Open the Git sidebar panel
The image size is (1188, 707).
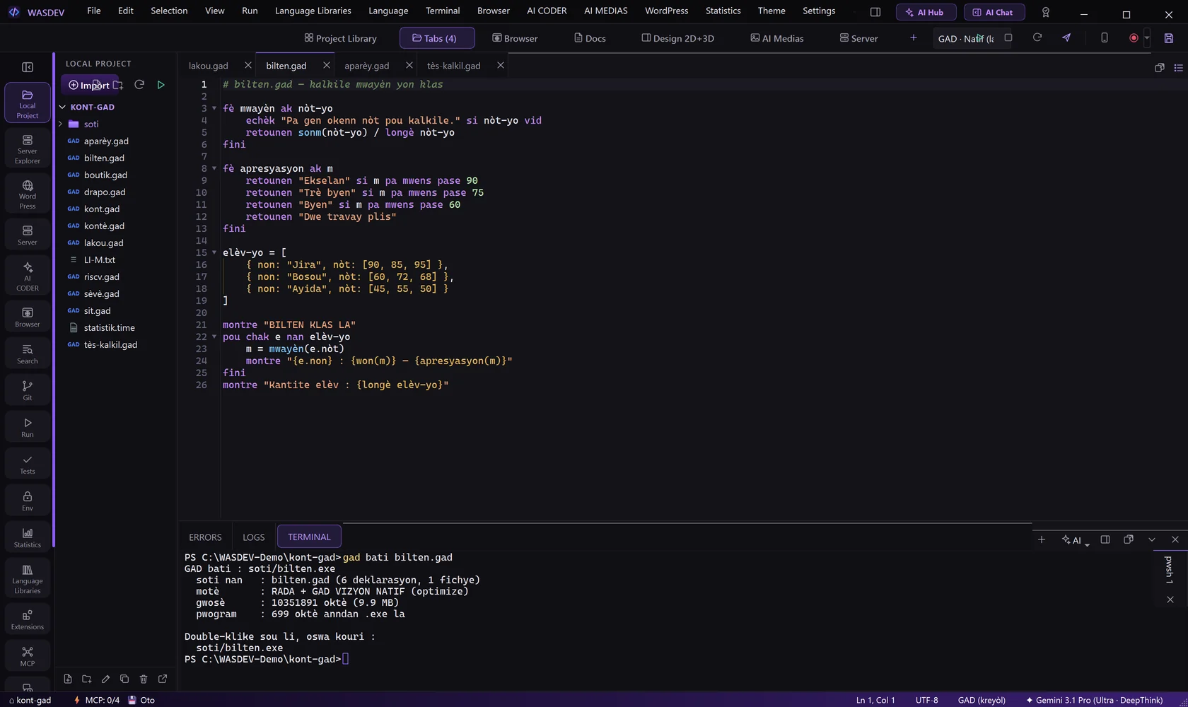click(x=27, y=390)
